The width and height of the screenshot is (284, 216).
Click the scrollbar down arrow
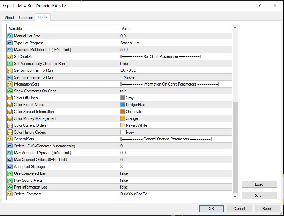[235, 196]
